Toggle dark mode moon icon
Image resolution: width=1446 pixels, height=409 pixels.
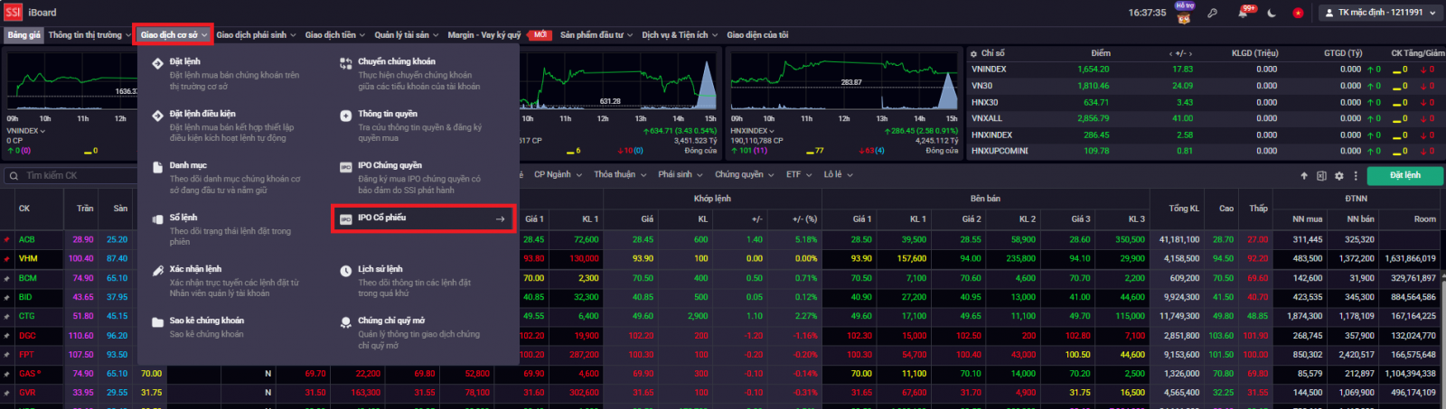(1272, 13)
